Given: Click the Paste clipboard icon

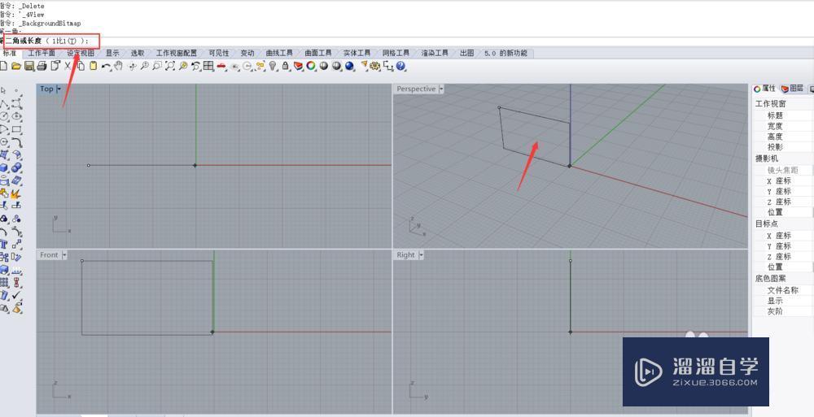Looking at the screenshot, I should click(93, 66).
